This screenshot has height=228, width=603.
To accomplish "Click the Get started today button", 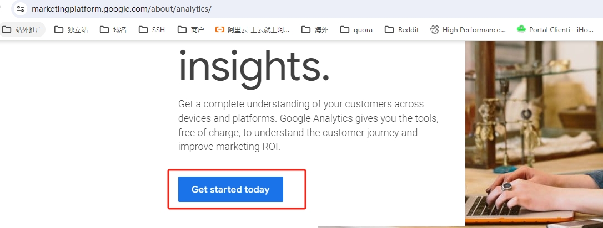I will 230,189.
